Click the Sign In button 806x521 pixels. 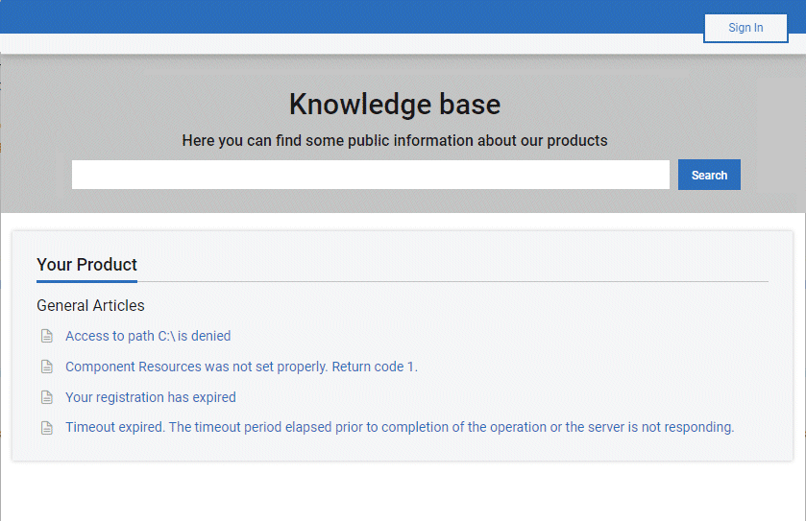click(x=745, y=28)
